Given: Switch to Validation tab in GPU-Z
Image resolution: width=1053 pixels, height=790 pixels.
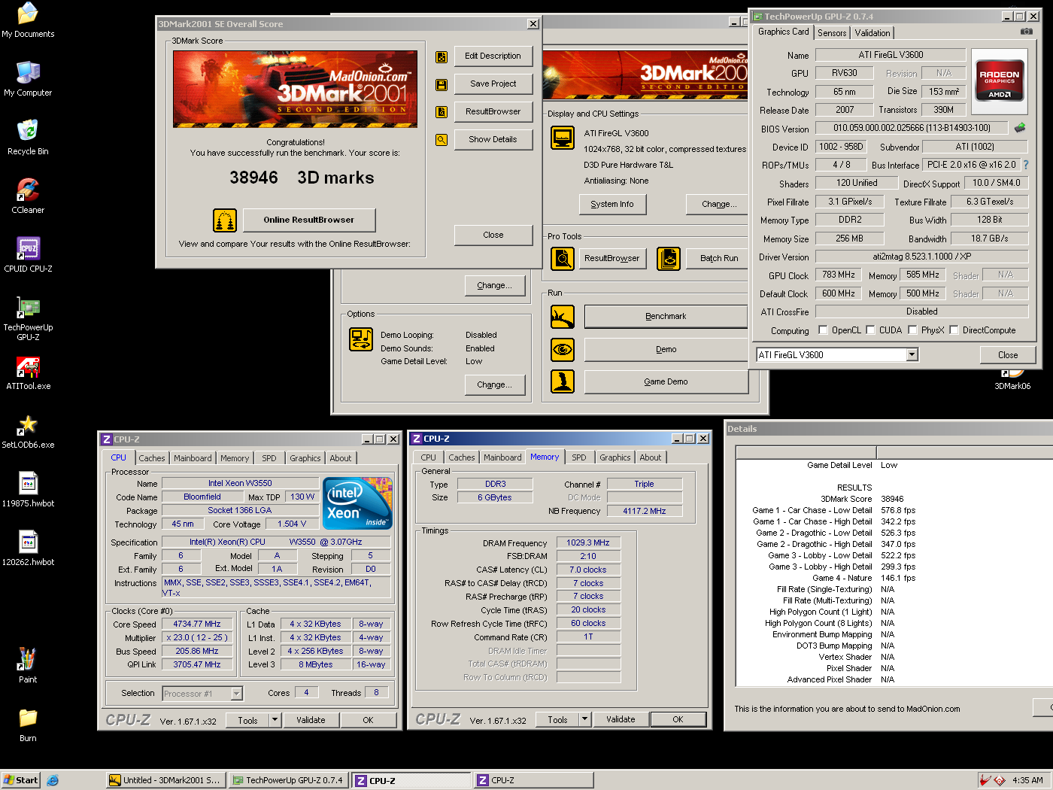Looking at the screenshot, I should (x=872, y=33).
